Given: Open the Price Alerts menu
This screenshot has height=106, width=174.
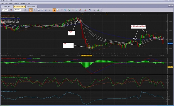Looking at the screenshot, I should [x=23, y=3].
